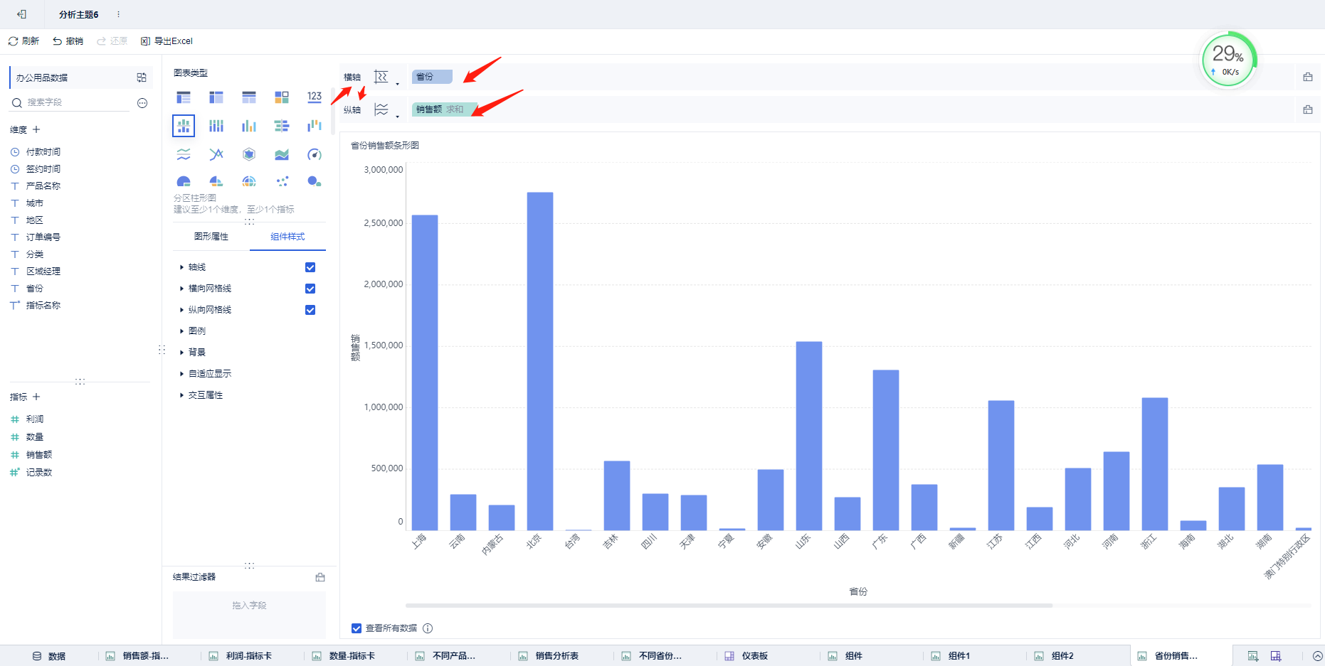Select the color-block table chart type
This screenshot has height=666, width=1325.
282,97
